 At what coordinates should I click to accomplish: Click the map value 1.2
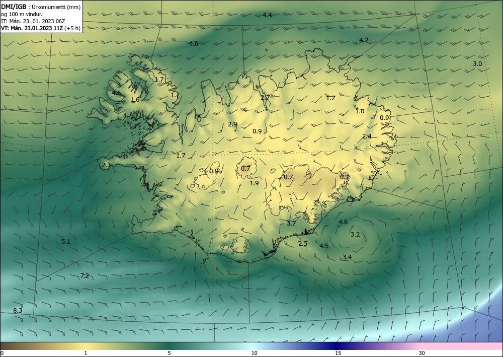330,98
